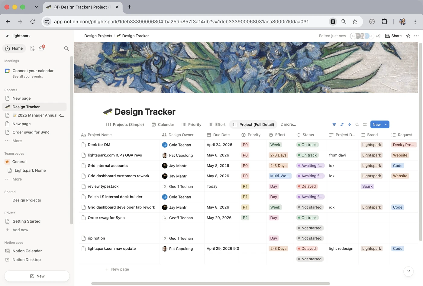Open the Chrome zoom magnifier icon
423x286 pixels.
pyautogui.click(x=344, y=21)
